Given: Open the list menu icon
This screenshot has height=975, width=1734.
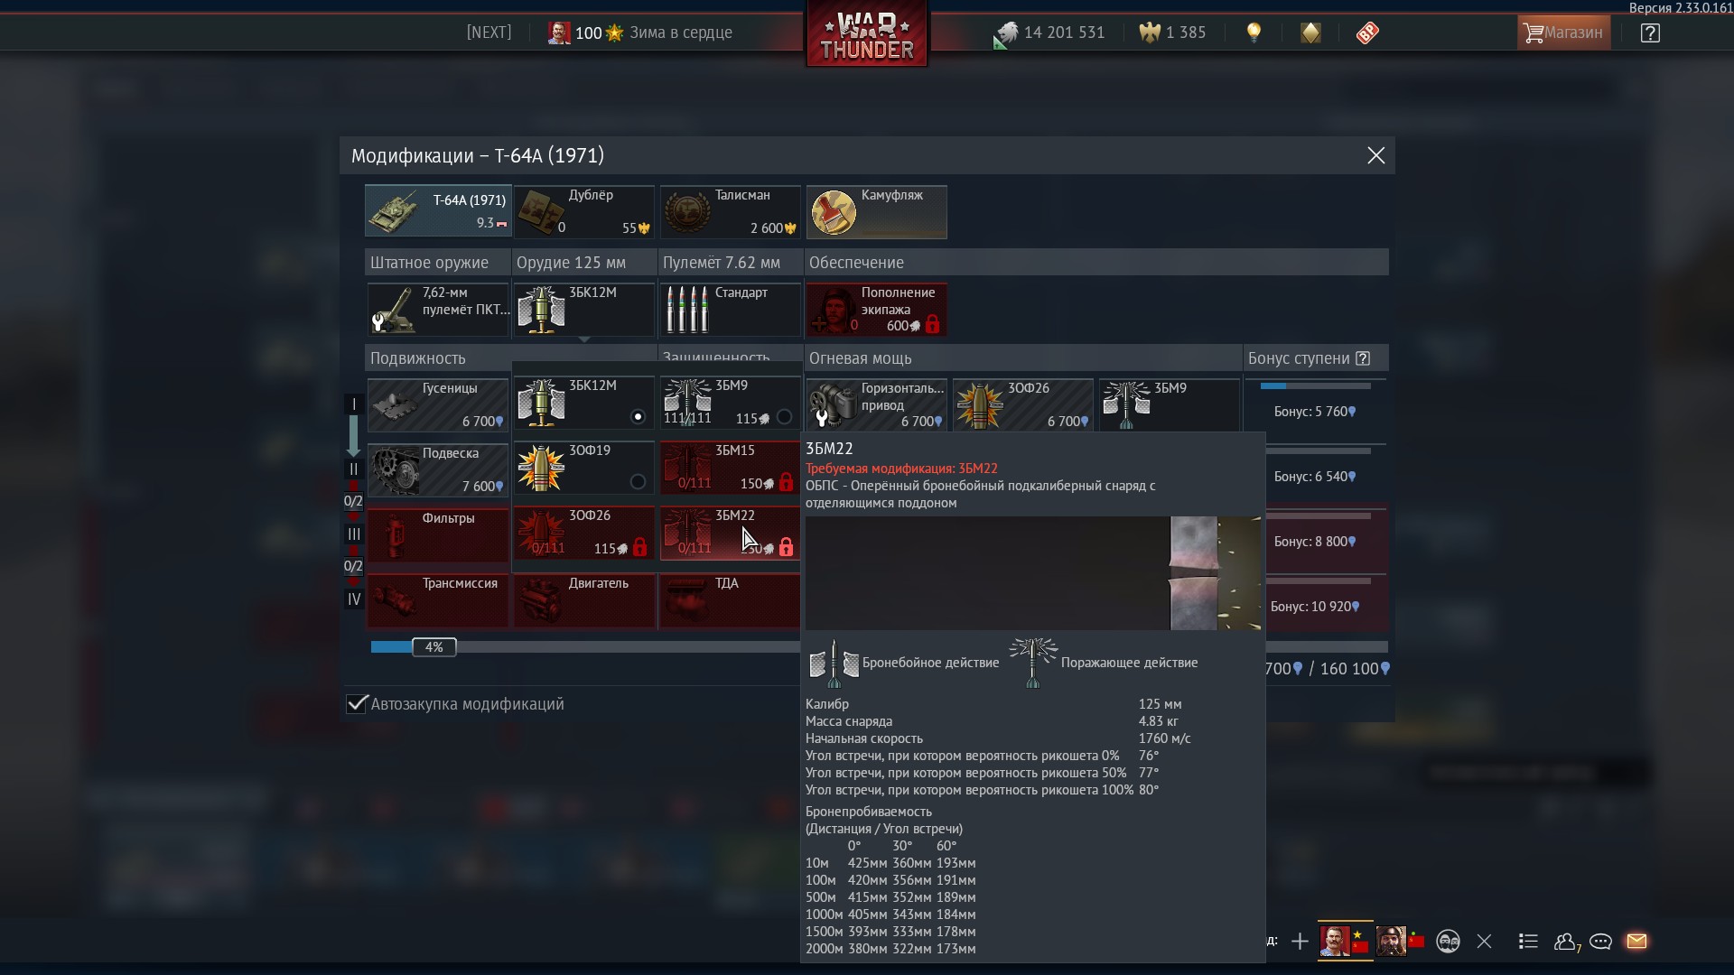Looking at the screenshot, I should coord(1528,942).
